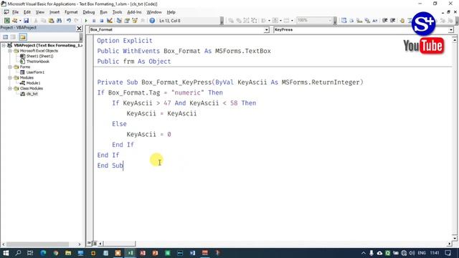This screenshot has height=258, width=459.
Task: Toggle Folders icon in Project pane
Action: click(x=23, y=37)
